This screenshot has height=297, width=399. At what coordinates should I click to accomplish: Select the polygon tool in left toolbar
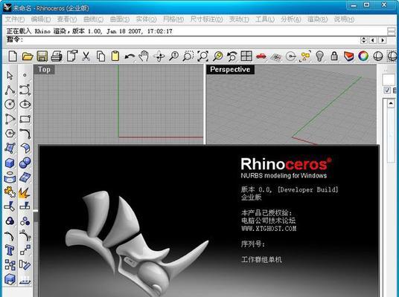click(x=10, y=133)
